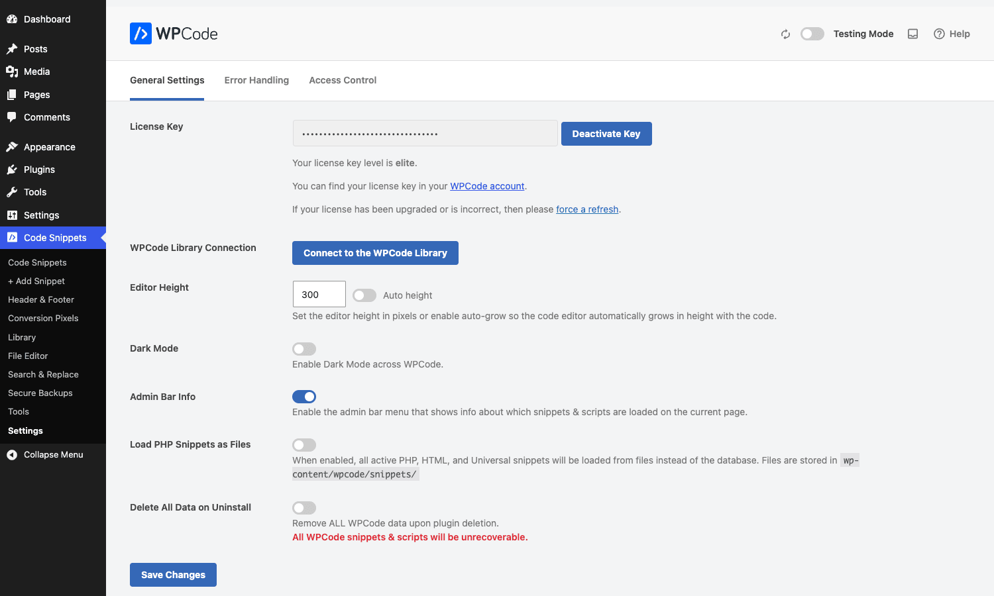Click the Pages icon in sidebar
The width and height of the screenshot is (994, 596).
tap(12, 95)
